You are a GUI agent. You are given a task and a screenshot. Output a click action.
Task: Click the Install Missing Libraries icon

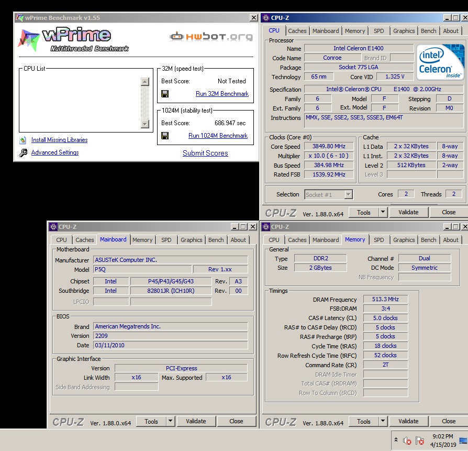click(23, 140)
